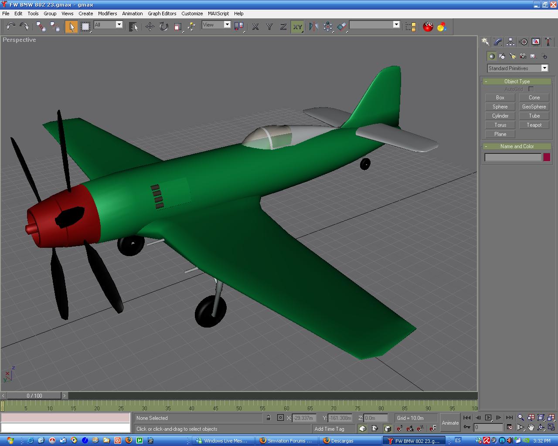Toggle the selection lock icon

tap(269, 418)
